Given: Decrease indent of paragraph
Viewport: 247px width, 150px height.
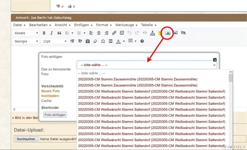Looking at the screenshot, I should [x=72, y=41].
